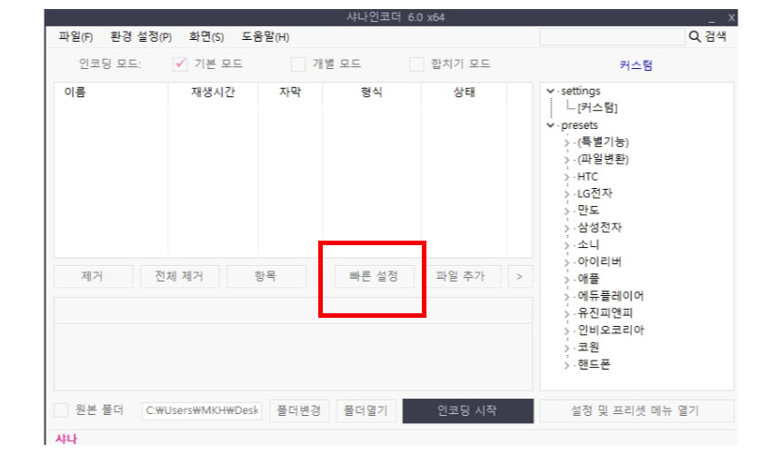Click the 샤나 link at bottom

pos(66,439)
